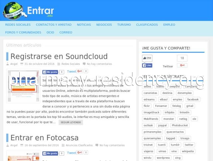Open the Registrarse en Soundcloud article
The width and height of the screenshot is (213, 161).
[59, 56]
